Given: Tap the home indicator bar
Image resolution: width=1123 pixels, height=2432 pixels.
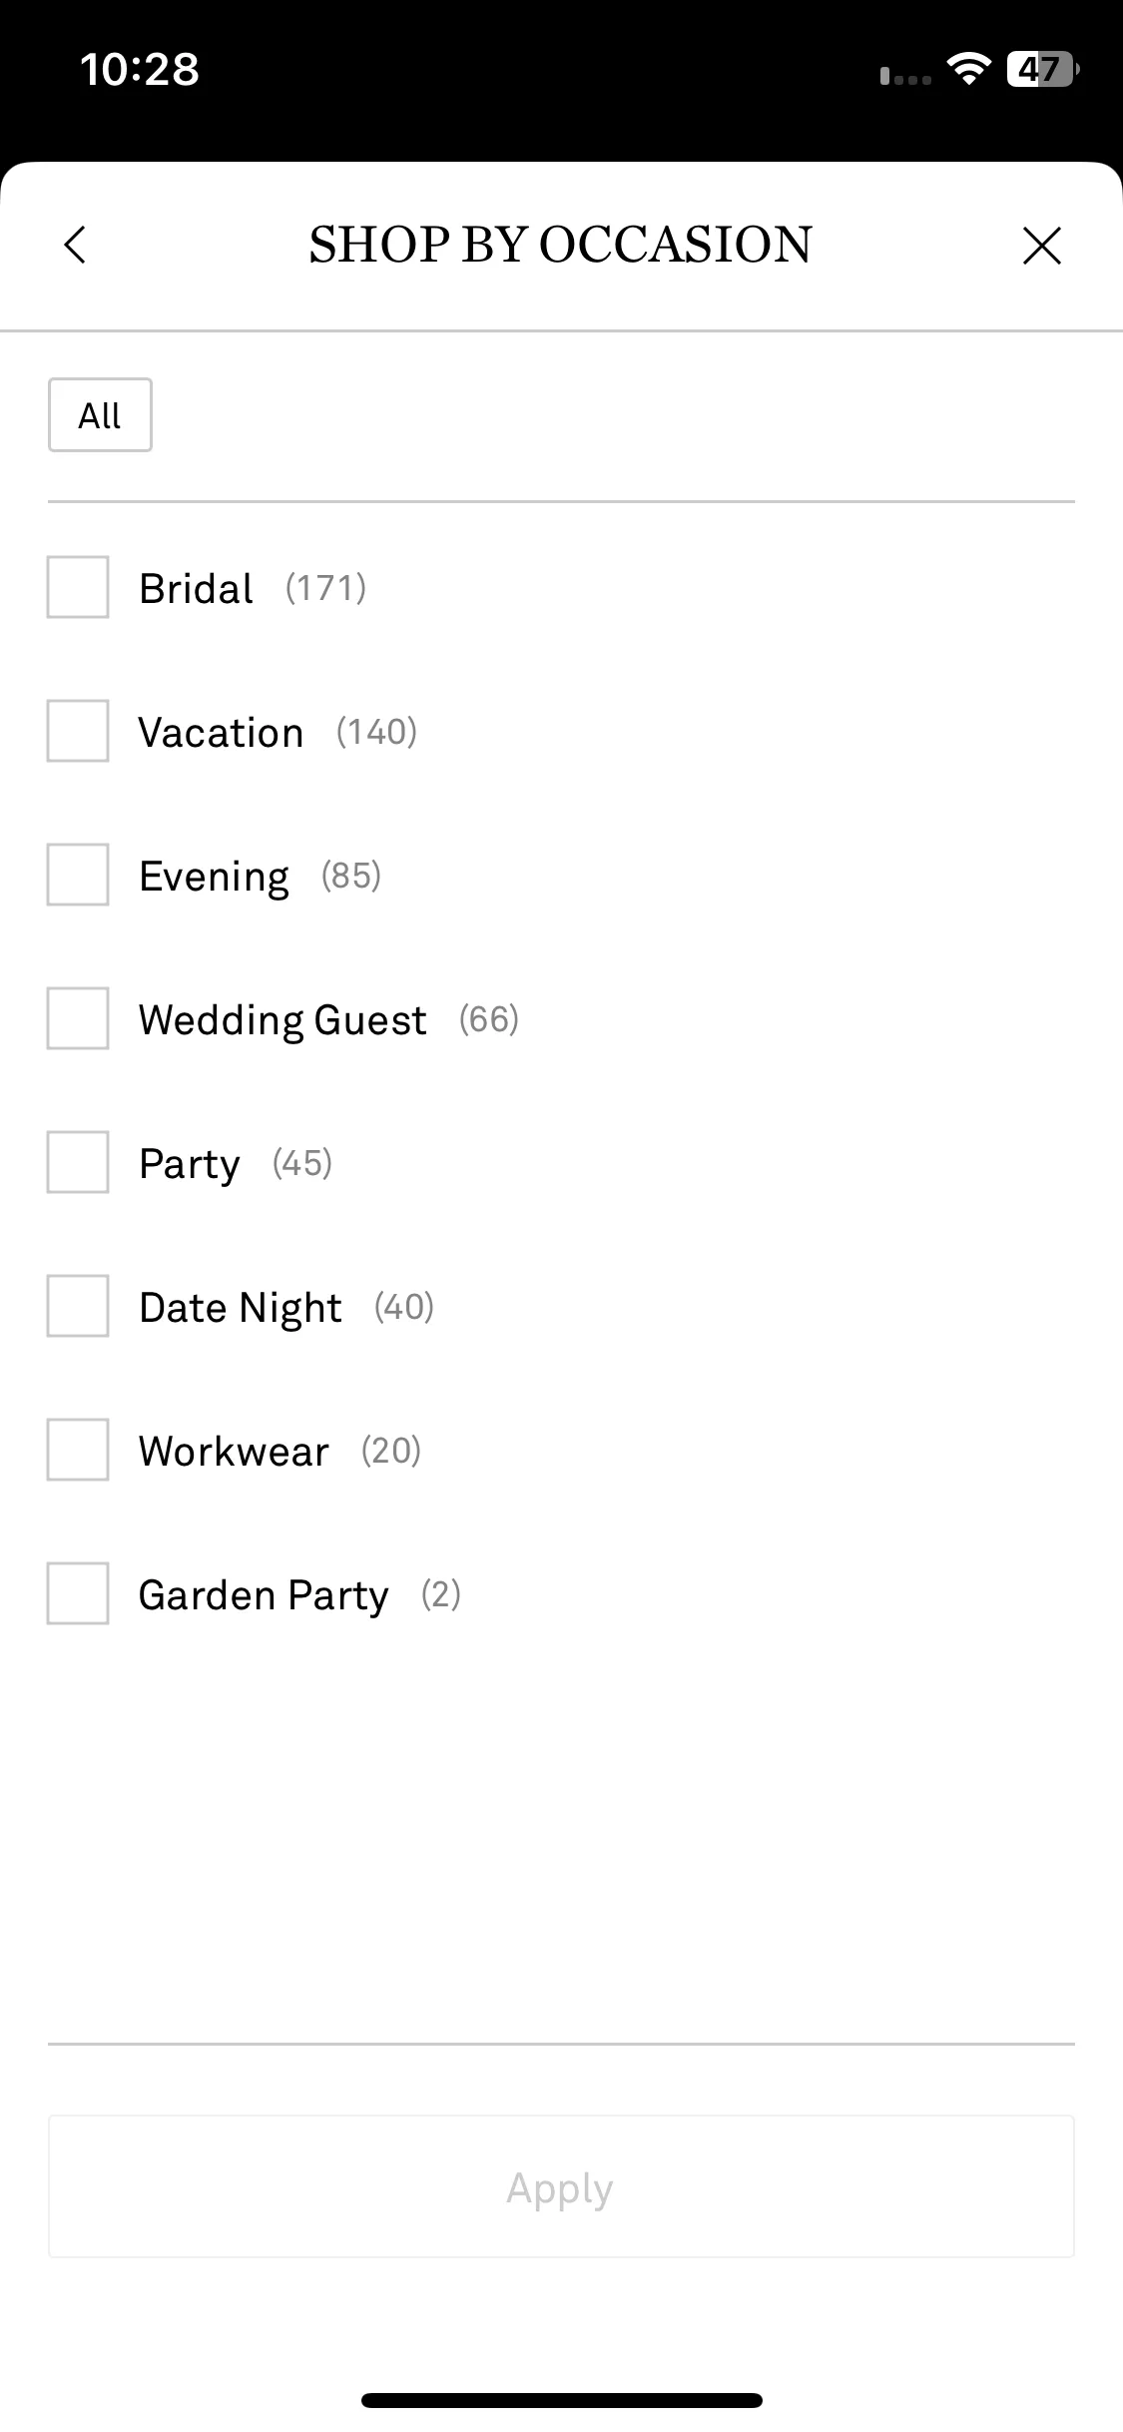Looking at the screenshot, I should click(x=561, y=2400).
